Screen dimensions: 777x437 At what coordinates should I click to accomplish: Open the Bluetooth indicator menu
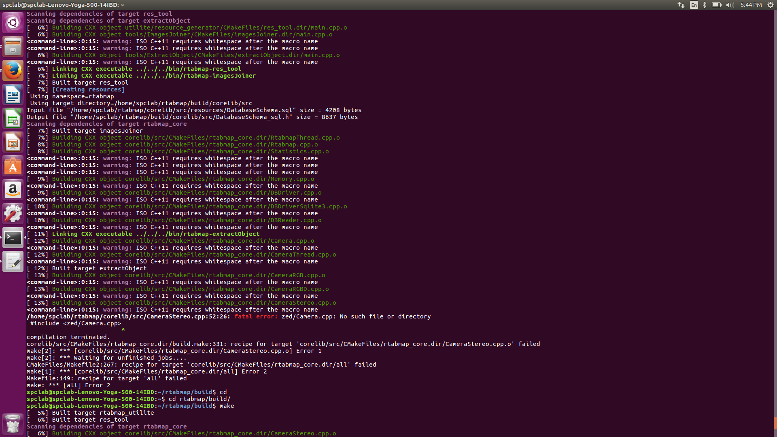coord(705,5)
